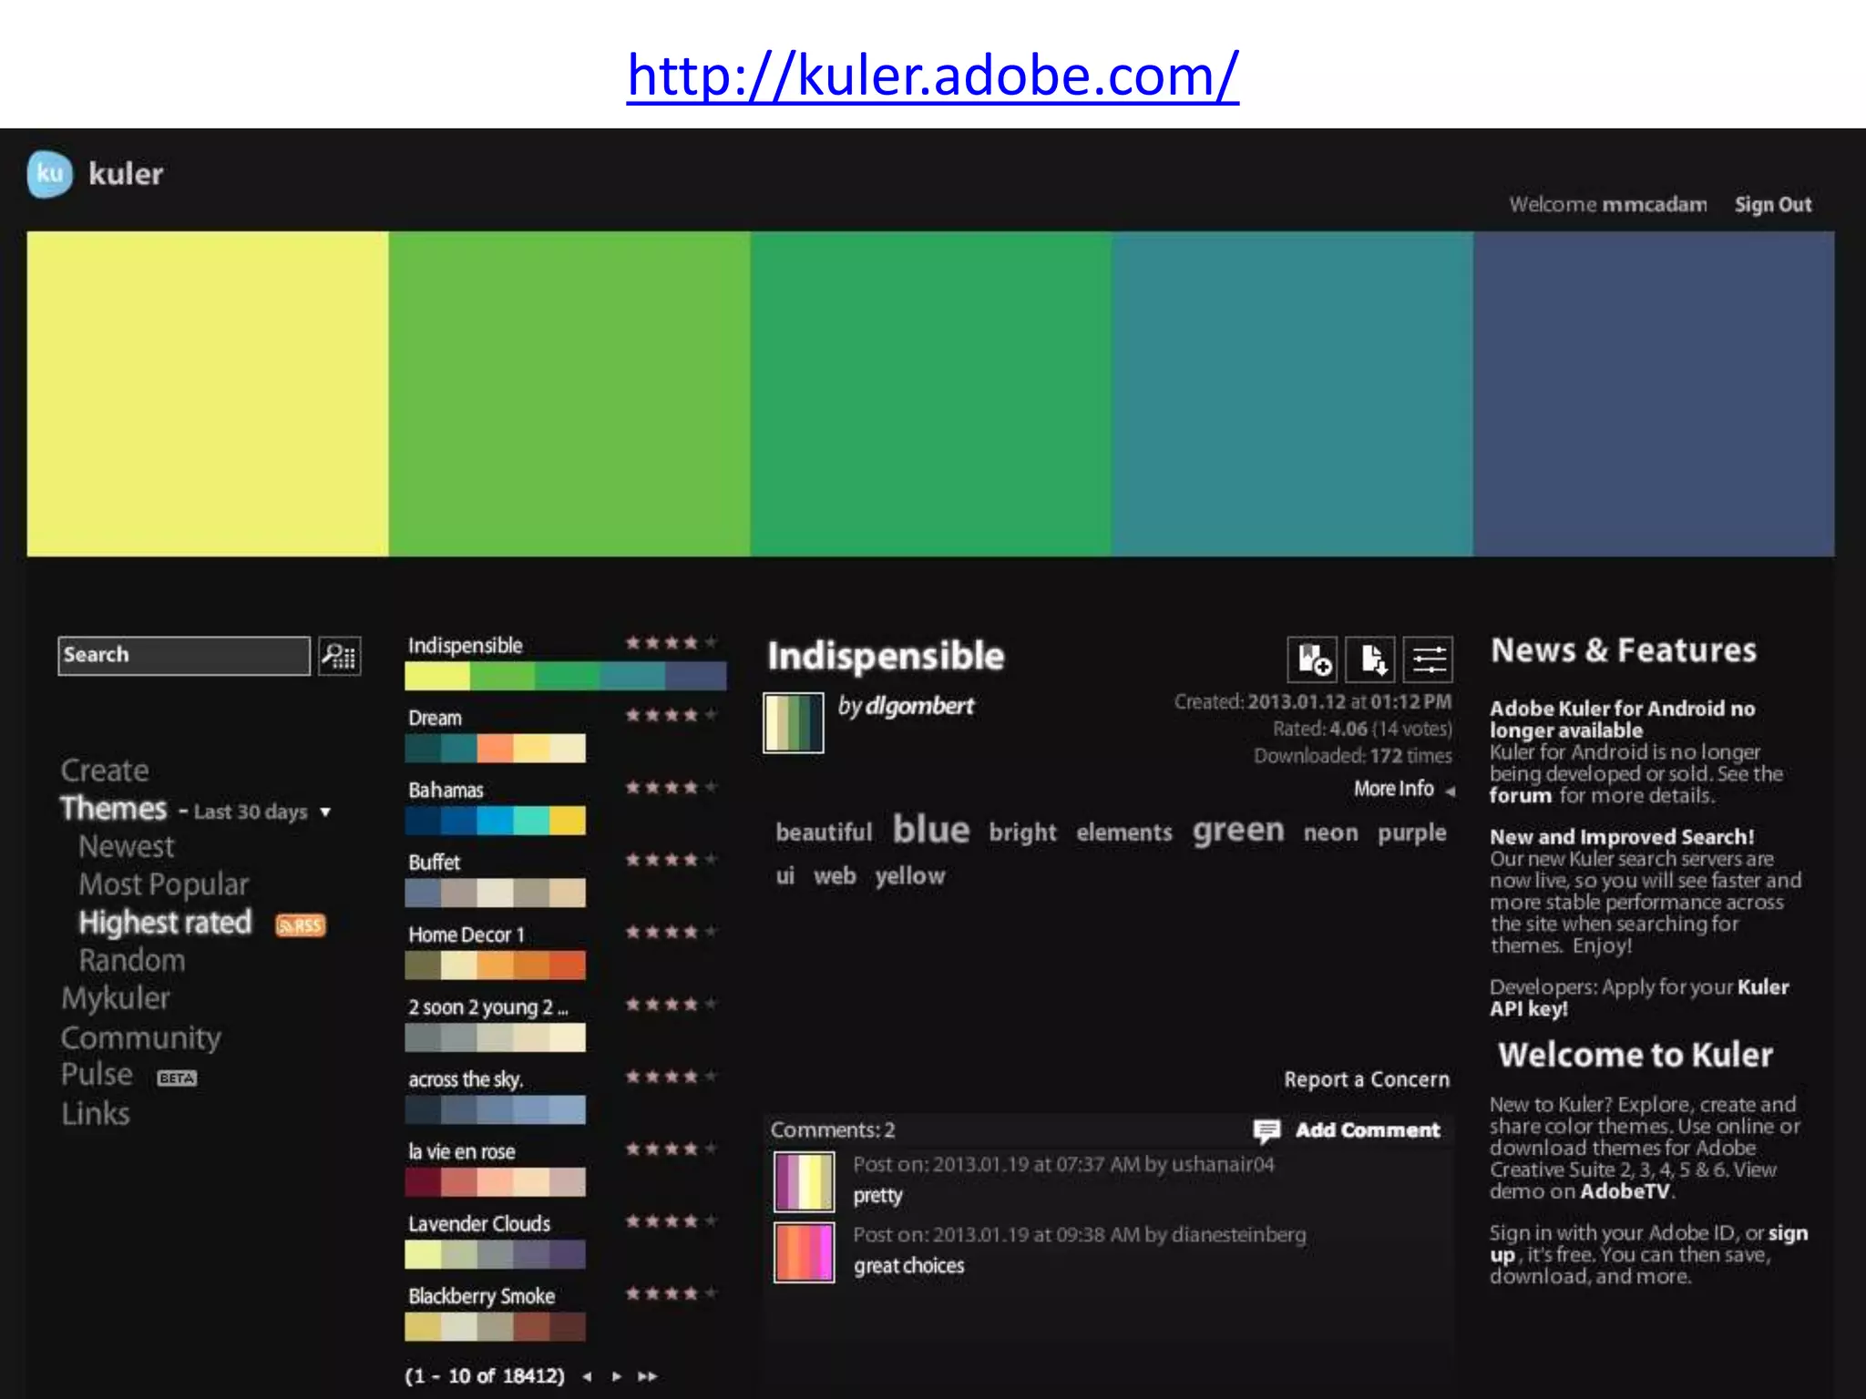Click author name dlgombert
Viewport: 1866px width, 1399px height.
pos(919,706)
